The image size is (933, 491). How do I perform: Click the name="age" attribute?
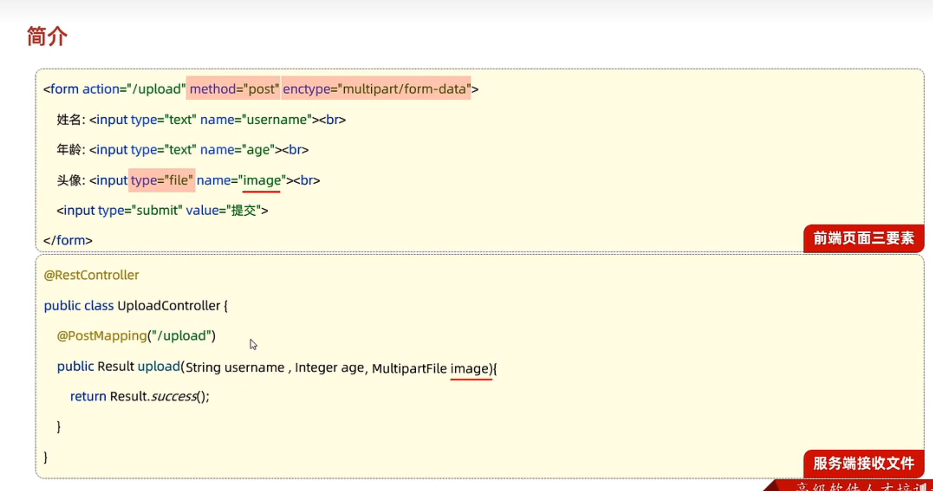tap(237, 150)
